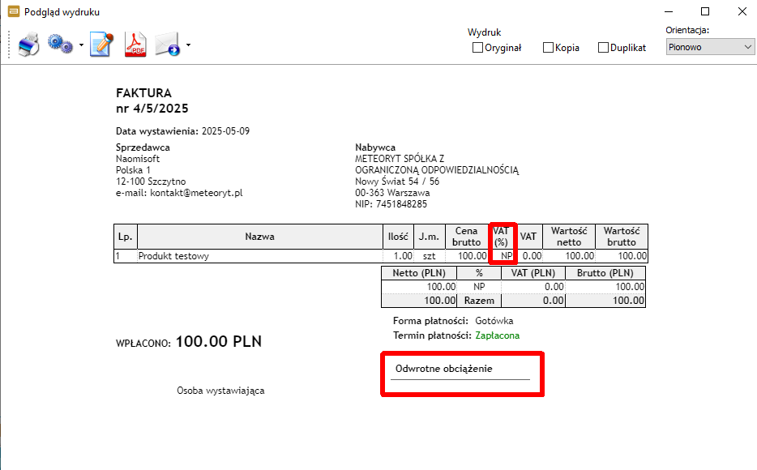Click buyer address 'Nowy Świat 54 / 56'
The height and width of the screenshot is (470, 757).
click(x=397, y=182)
